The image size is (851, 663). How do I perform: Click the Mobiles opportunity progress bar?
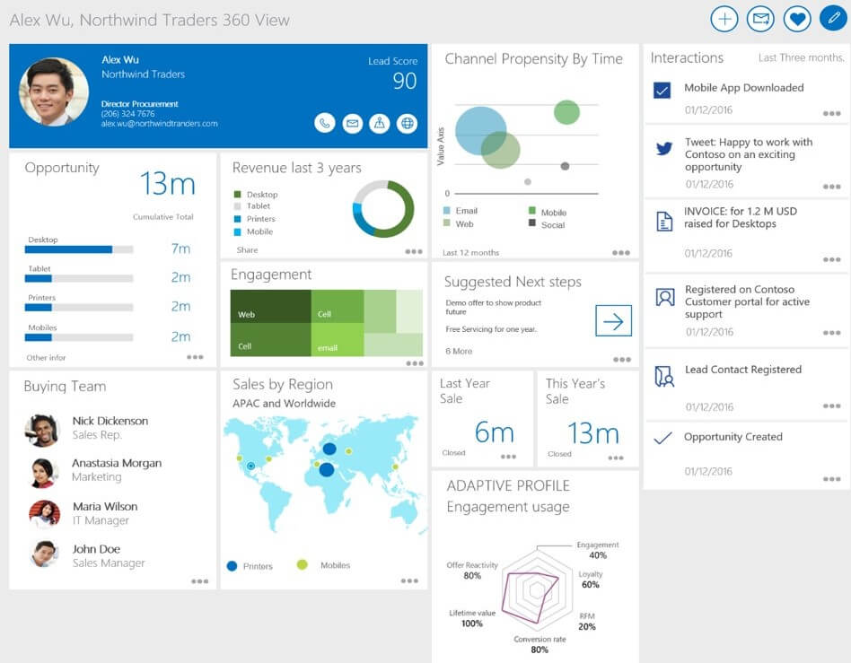[79, 337]
